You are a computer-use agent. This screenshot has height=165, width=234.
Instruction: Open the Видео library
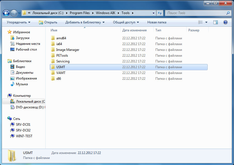(20, 67)
